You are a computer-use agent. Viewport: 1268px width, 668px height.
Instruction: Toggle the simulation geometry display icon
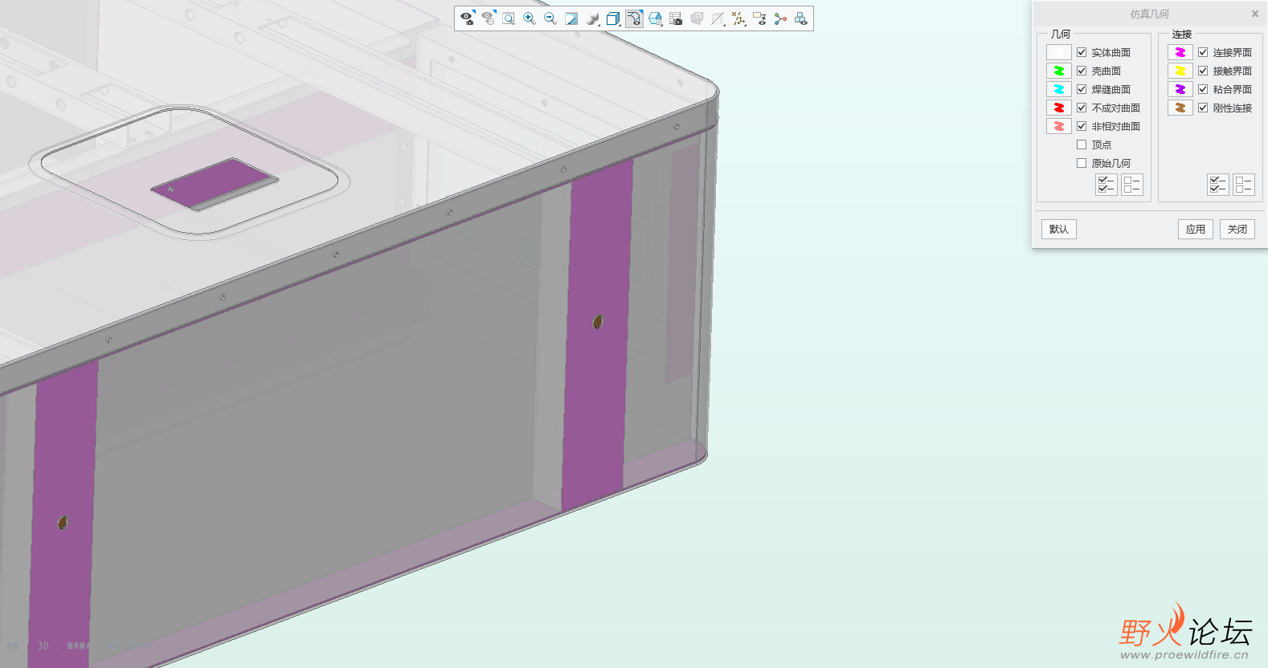[634, 18]
